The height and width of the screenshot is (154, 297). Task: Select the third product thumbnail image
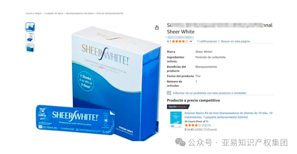point(30,48)
